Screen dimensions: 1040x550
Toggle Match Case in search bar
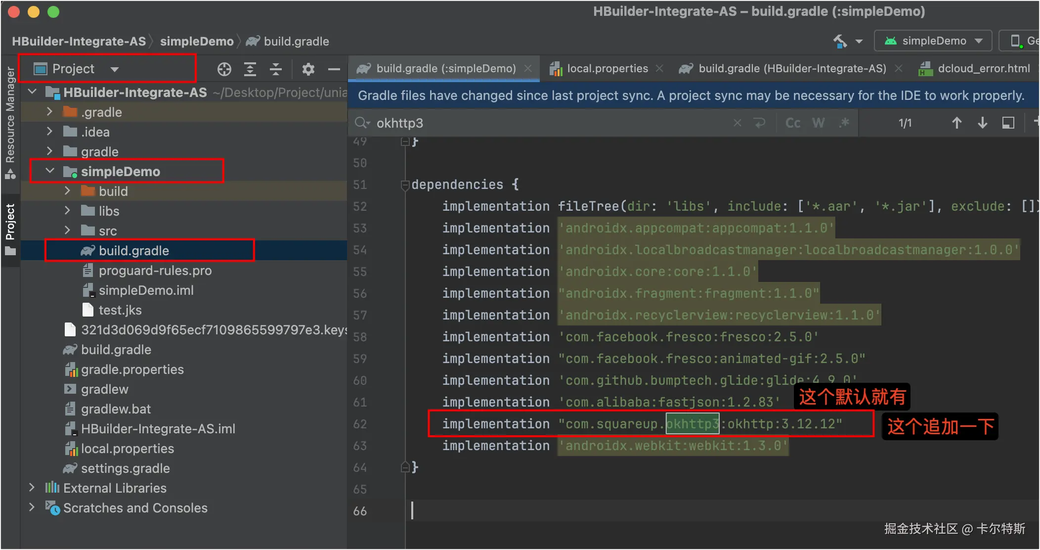[x=793, y=123]
